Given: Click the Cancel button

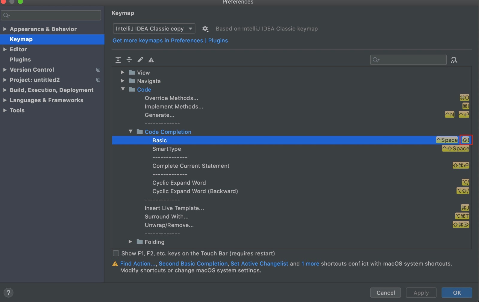Looking at the screenshot, I should pyautogui.click(x=386, y=293).
